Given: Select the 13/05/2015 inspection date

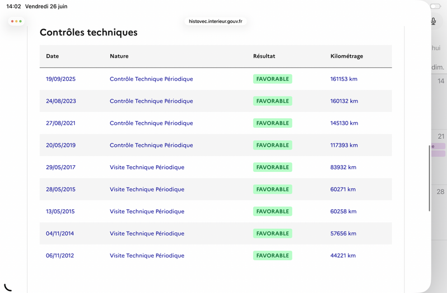Looking at the screenshot, I should click(60, 212).
